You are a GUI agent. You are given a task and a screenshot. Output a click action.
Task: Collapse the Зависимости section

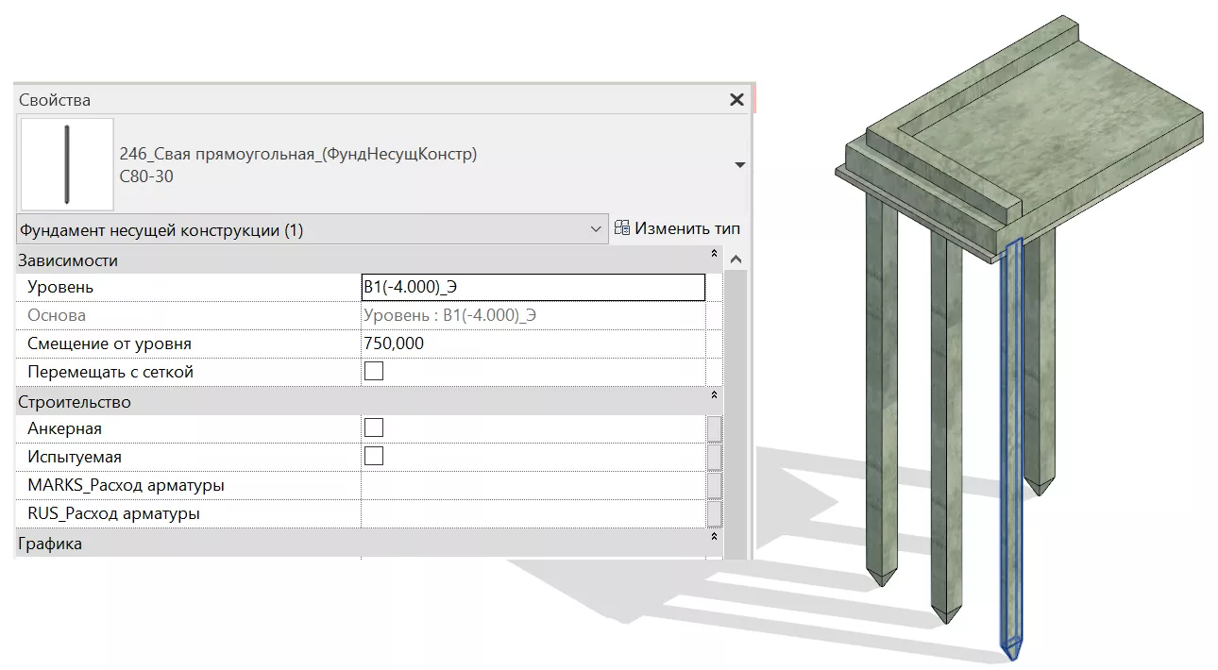(x=714, y=254)
